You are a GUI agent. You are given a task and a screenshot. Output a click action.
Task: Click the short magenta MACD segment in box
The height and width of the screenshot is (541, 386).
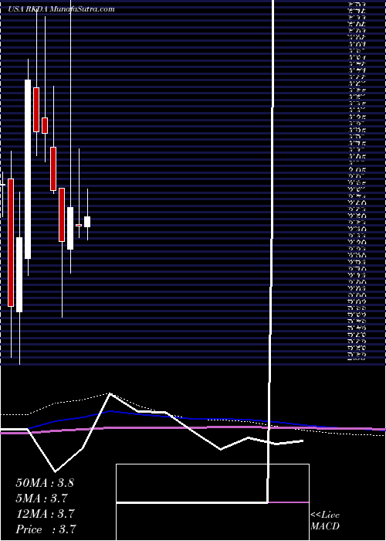pos(289,502)
